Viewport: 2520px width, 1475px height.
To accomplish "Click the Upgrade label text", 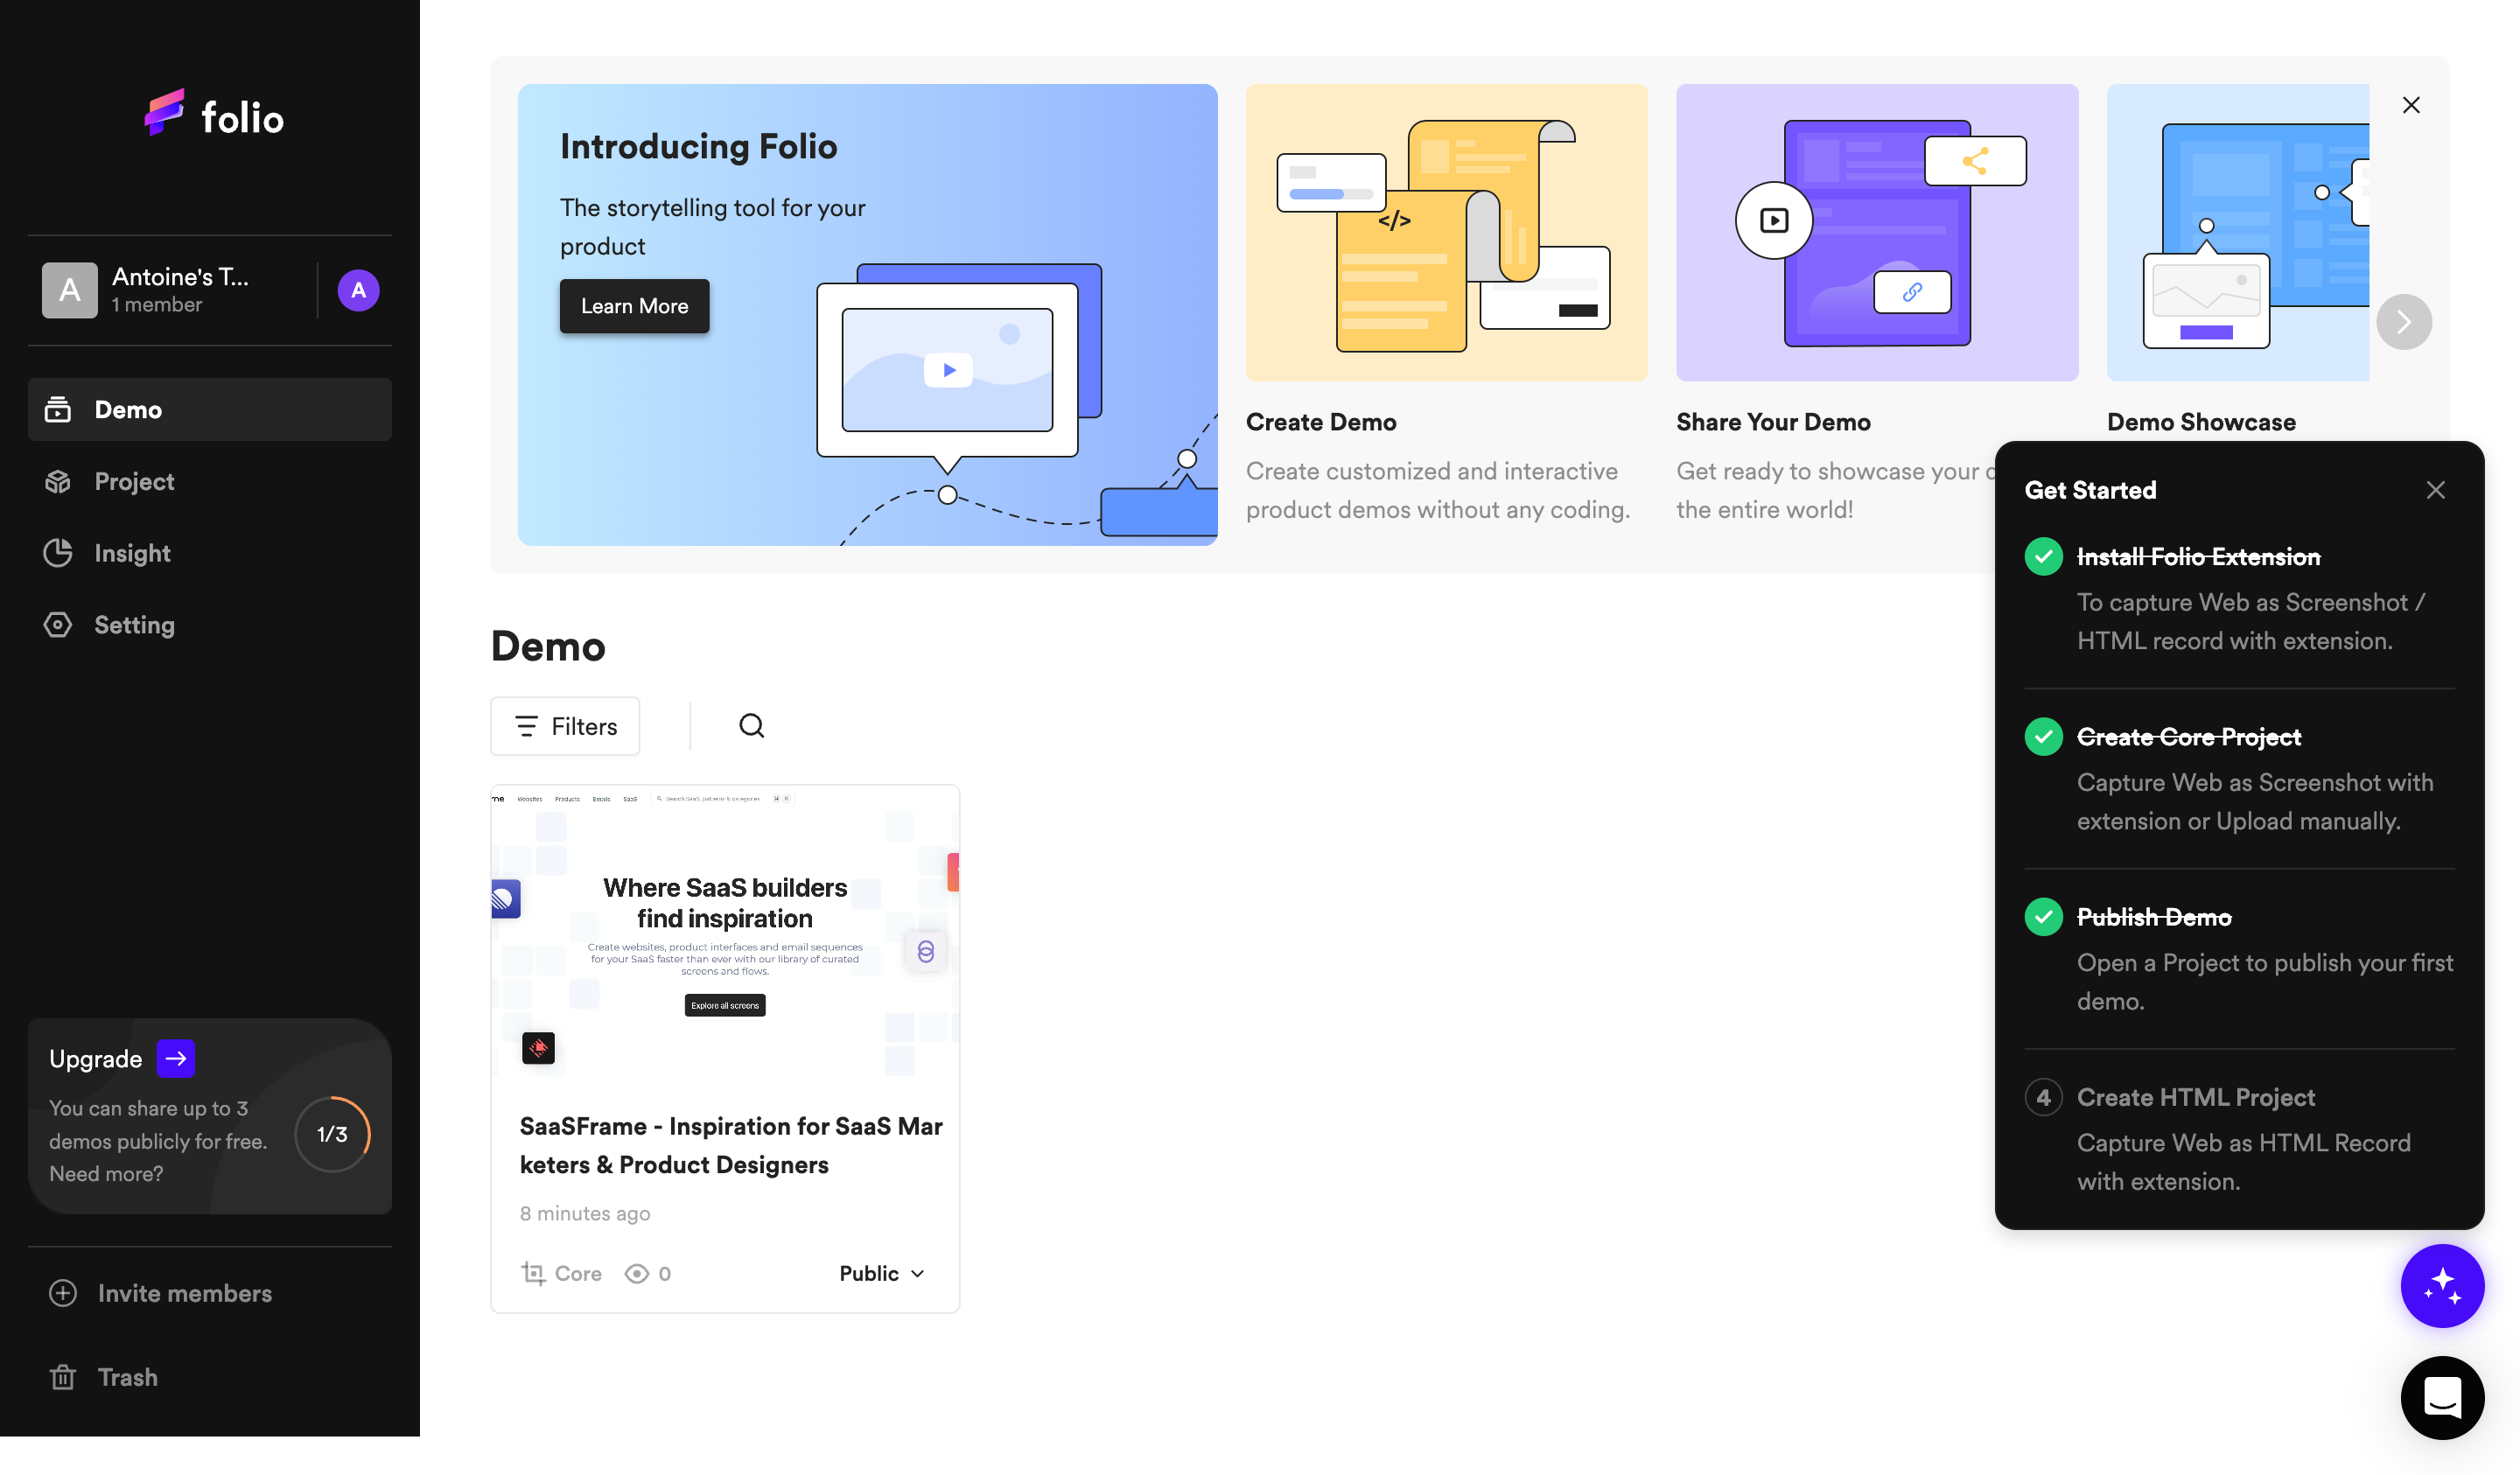I will pos(96,1059).
